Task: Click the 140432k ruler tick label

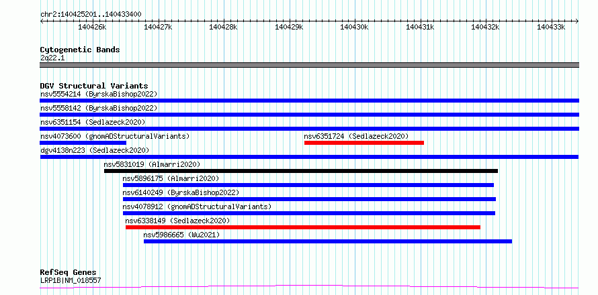Action: click(486, 27)
